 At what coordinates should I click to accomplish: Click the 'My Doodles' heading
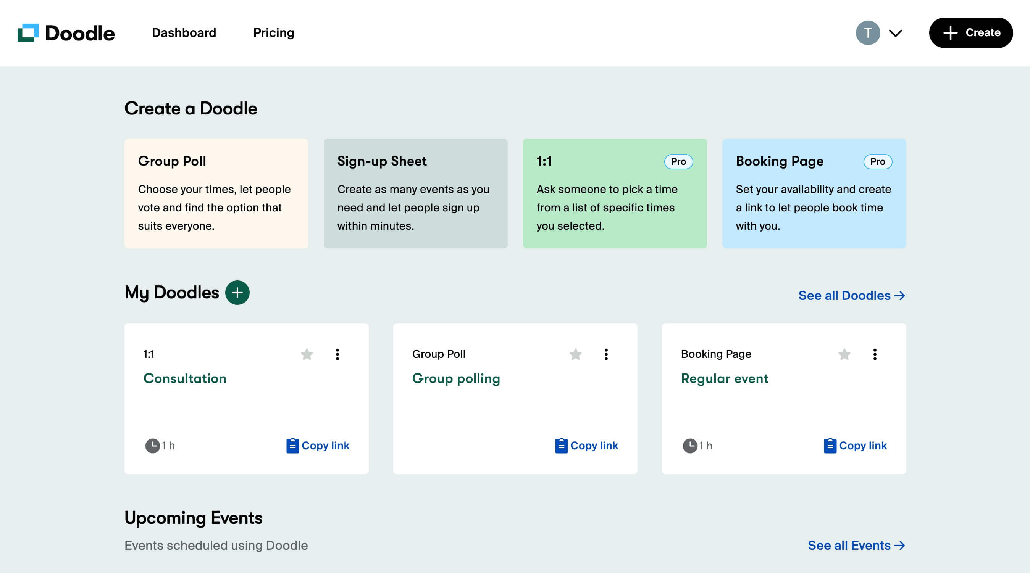coord(171,293)
